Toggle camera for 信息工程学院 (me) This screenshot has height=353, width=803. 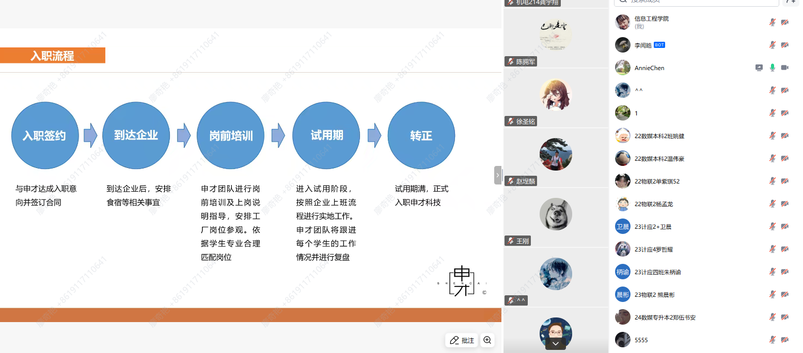(x=785, y=22)
